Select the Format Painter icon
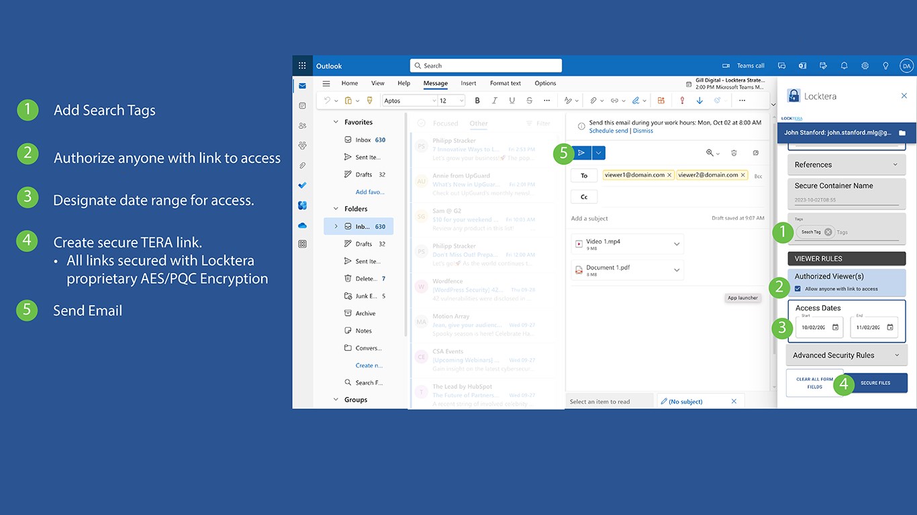Viewport: 917px width, 515px height. click(369, 101)
